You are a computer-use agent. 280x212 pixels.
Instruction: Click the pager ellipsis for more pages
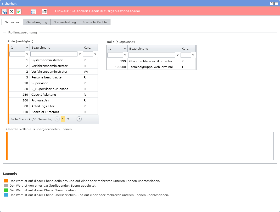[x=73, y=119]
